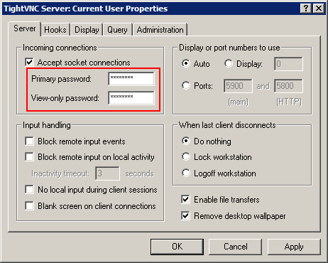The width and height of the screenshot is (328, 263).
Task: Click the Primary password field
Action: tap(131, 79)
